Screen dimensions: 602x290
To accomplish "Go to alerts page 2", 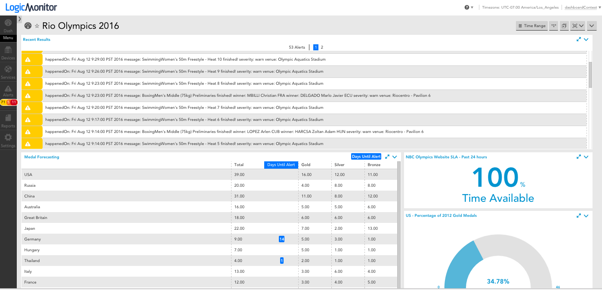I will pos(322,47).
